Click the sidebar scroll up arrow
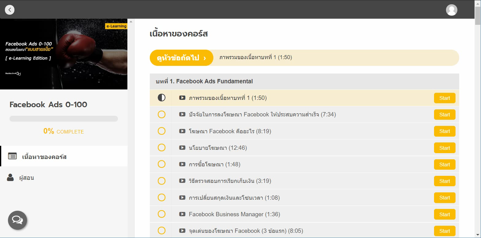This screenshot has width=481, height=238. pos(131,21)
